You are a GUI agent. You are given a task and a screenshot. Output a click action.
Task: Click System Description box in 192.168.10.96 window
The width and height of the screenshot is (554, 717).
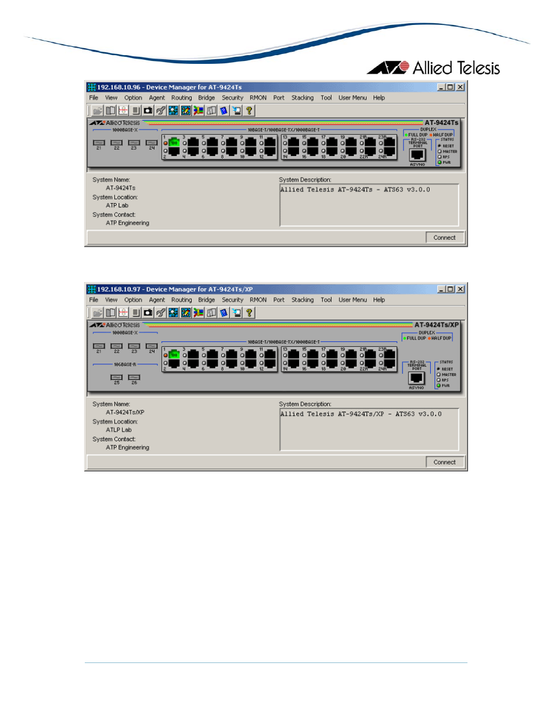[x=369, y=205]
